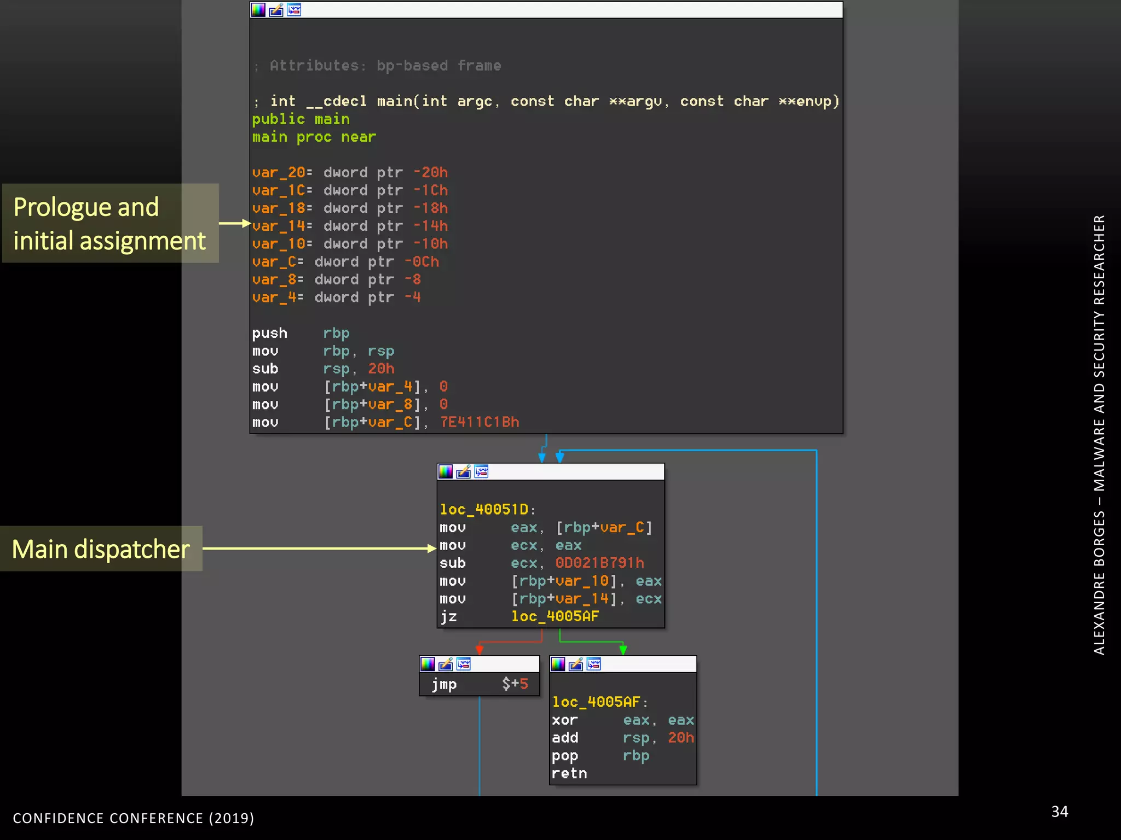
Task: Select the var_4 variable definition line
Action: (337, 297)
